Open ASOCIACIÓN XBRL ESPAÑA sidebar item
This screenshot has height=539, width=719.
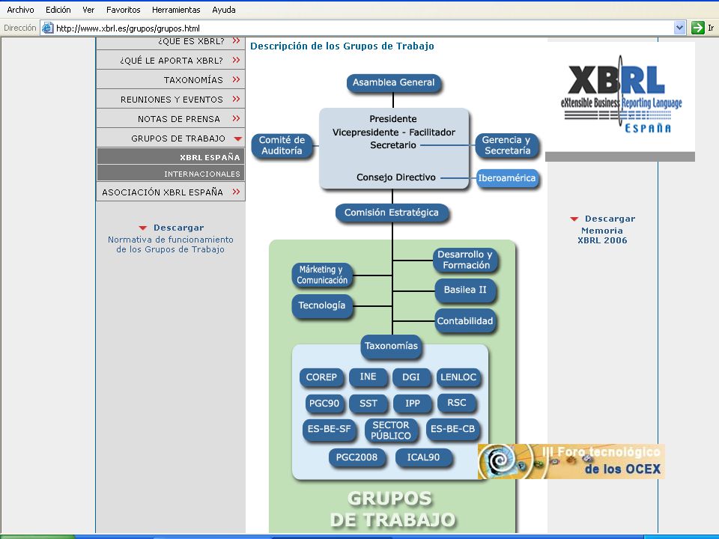(171, 192)
